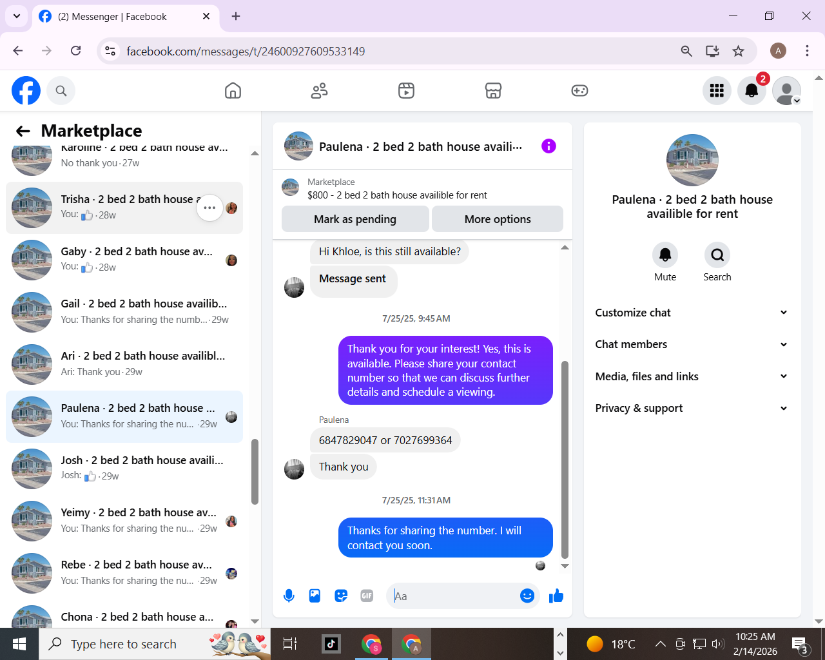Open Karoline conversation
Screen dimensions: 825x660
[124, 162]
